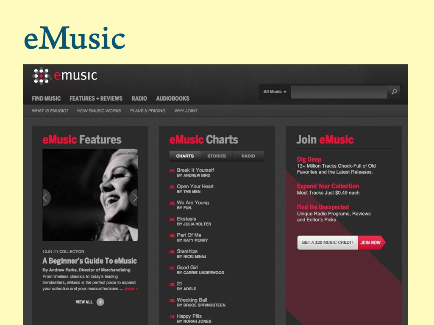434x325 pixels.
Task: Open Break It Yourself chart entry
Action: pyautogui.click(x=195, y=170)
